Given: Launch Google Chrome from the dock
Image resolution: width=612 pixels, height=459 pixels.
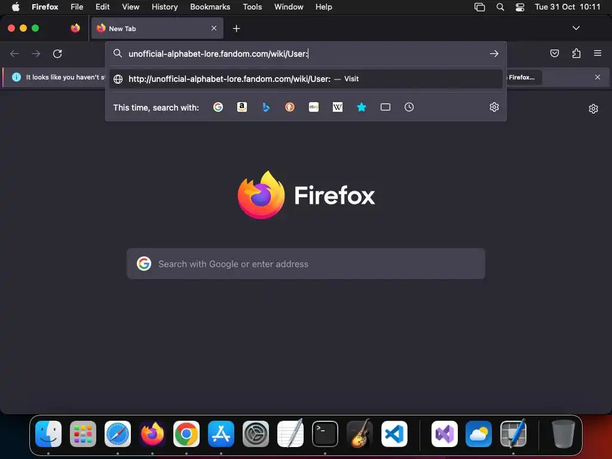Looking at the screenshot, I should pos(186,434).
